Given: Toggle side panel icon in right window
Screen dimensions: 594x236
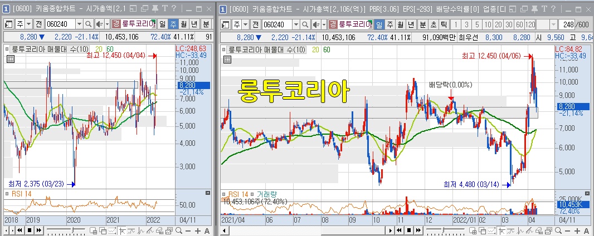Looking at the screenshot, I should (226, 24).
